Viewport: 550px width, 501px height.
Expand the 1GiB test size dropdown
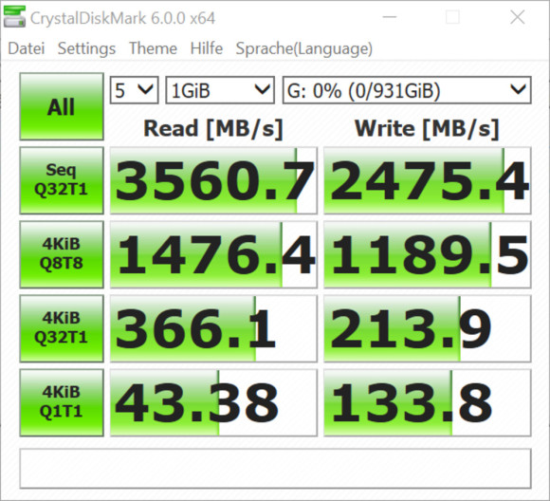click(x=220, y=90)
